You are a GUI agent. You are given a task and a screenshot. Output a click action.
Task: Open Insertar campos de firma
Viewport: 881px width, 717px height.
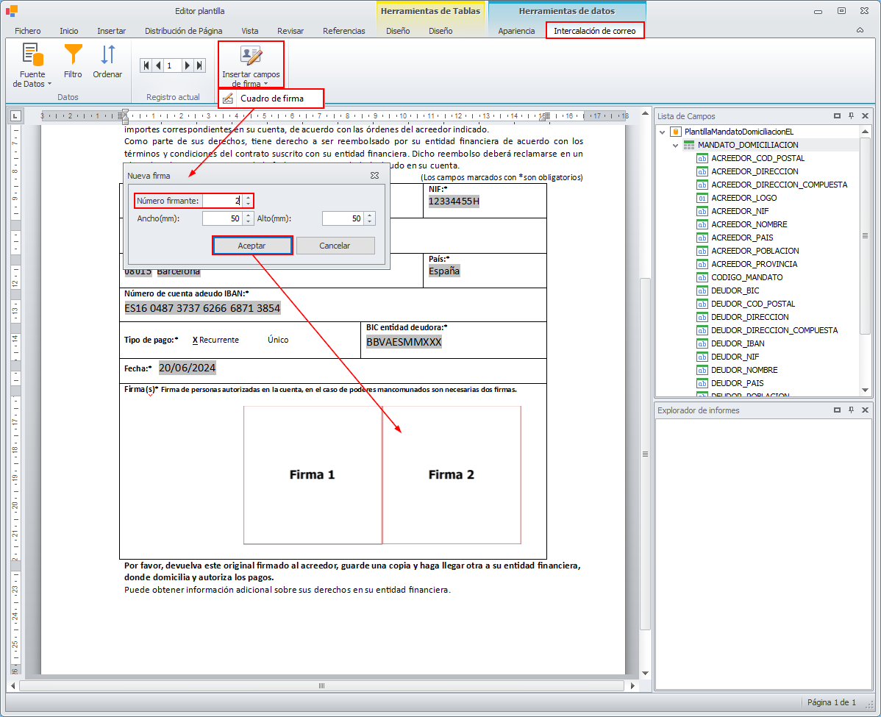click(x=251, y=65)
